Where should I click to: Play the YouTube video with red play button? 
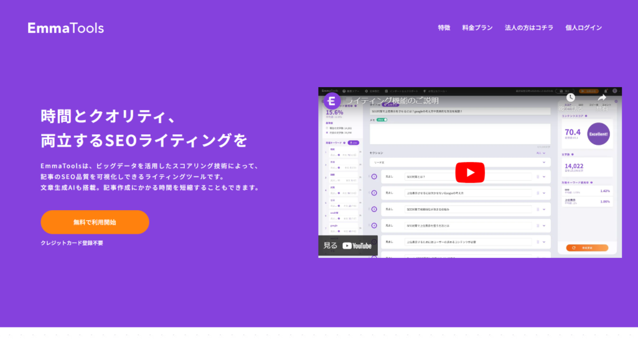pos(470,172)
